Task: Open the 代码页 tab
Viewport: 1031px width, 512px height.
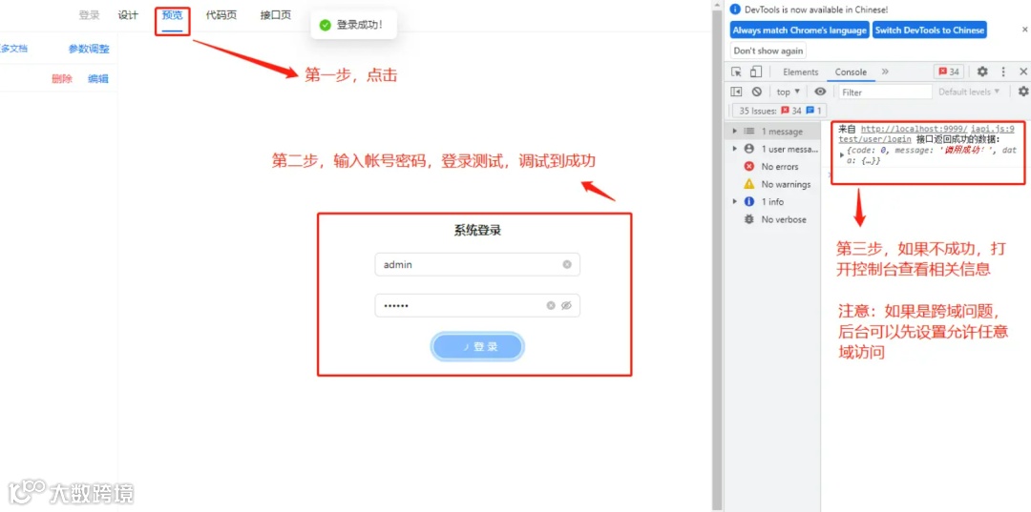Action: [221, 15]
